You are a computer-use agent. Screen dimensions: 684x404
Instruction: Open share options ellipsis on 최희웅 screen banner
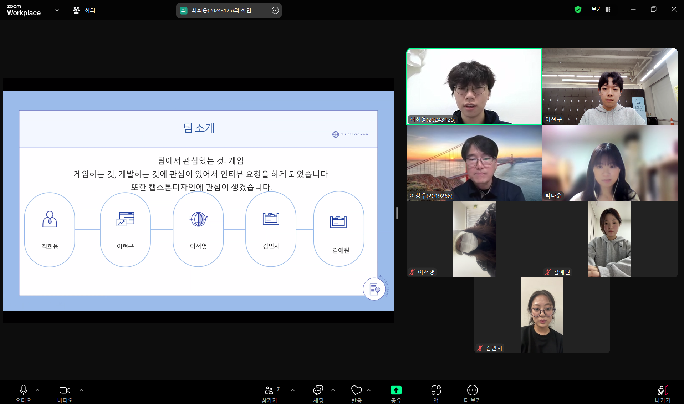pos(275,10)
